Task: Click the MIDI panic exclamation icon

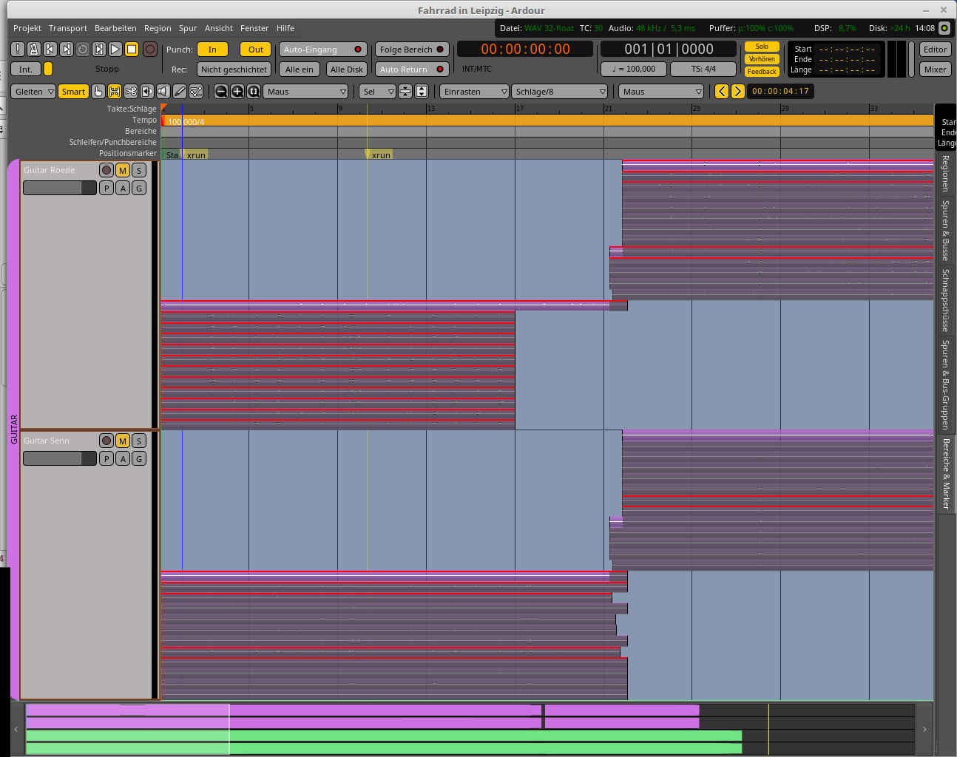Action: [x=18, y=50]
